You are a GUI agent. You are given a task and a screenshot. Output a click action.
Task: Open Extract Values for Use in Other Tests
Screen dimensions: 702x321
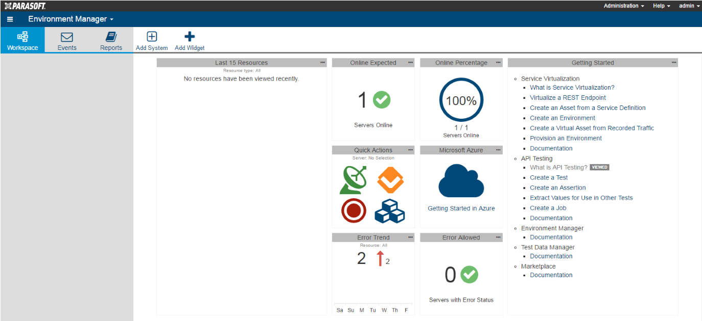581,198
